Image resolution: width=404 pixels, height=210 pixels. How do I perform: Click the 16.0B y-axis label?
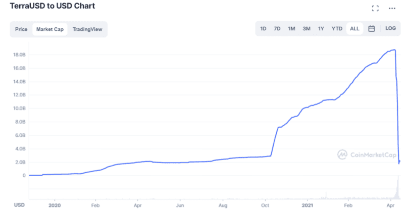pyautogui.click(x=20, y=68)
